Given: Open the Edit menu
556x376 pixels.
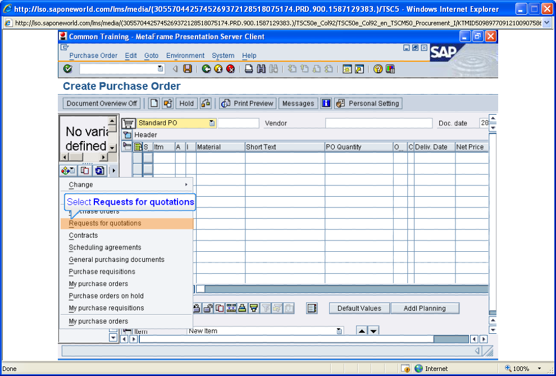Looking at the screenshot, I should (131, 56).
